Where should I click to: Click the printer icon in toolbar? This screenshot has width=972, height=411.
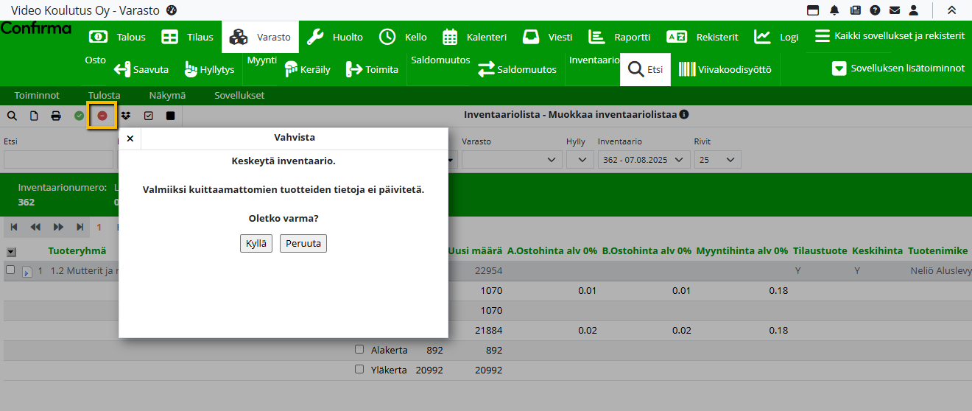click(56, 116)
